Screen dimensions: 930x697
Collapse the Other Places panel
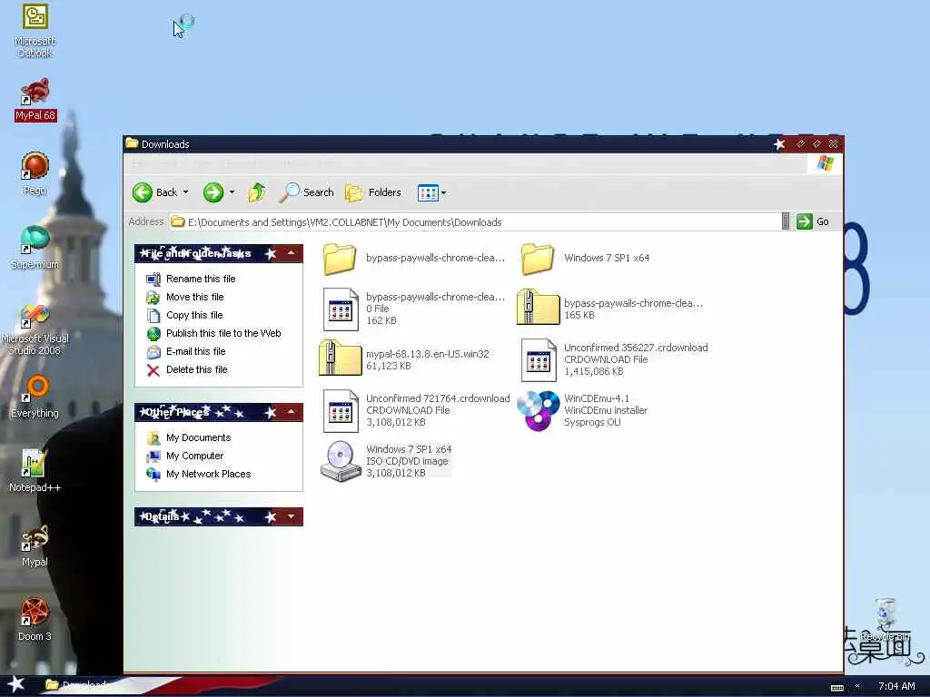(x=292, y=411)
